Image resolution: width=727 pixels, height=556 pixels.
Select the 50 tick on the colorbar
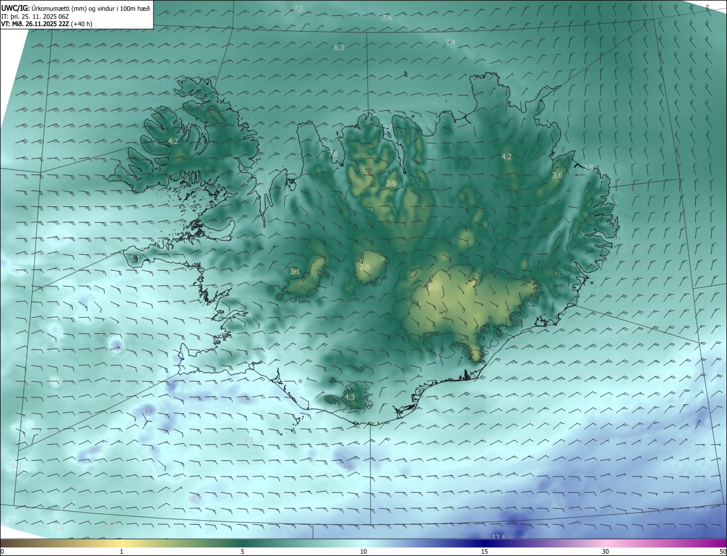(x=722, y=551)
